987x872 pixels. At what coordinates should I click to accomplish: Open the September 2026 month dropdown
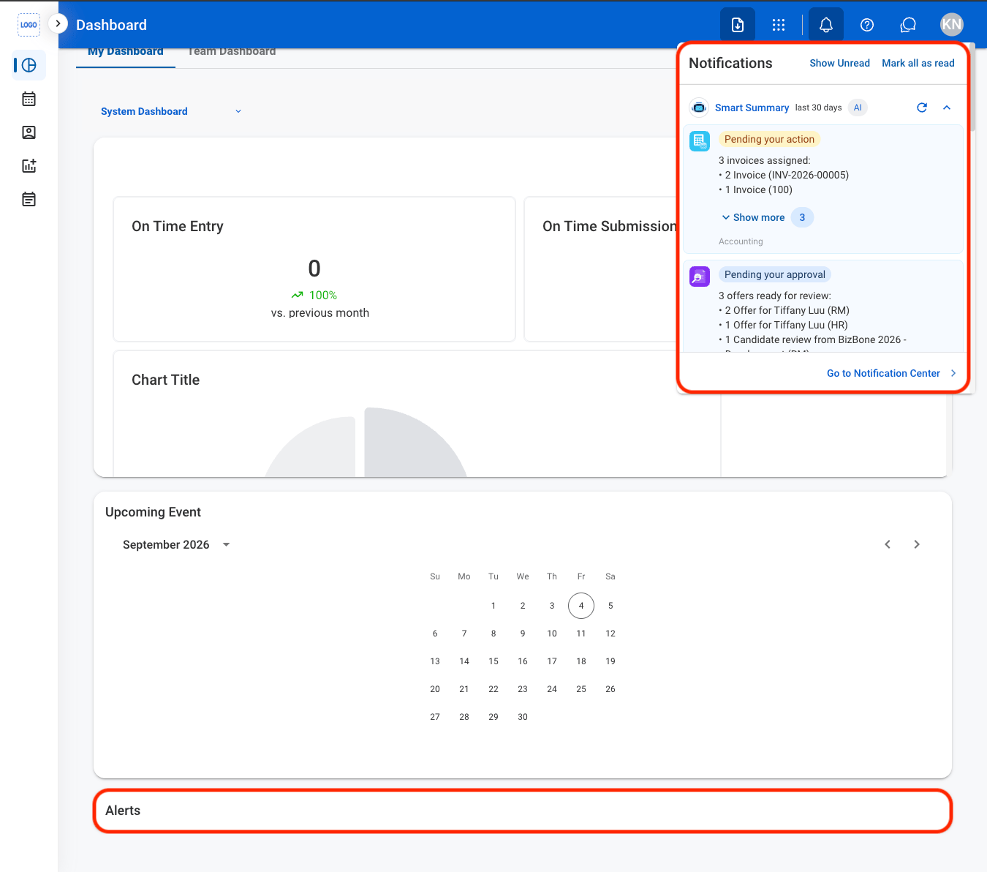[176, 544]
